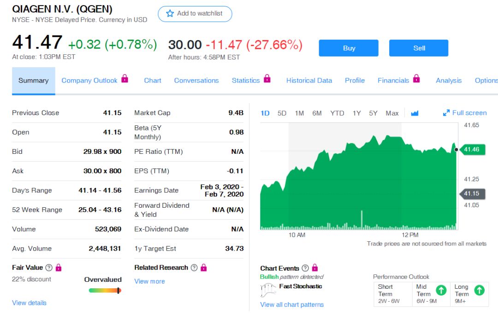This screenshot has height=315, width=498.
Task: Select the Max chart range
Action: (392, 113)
